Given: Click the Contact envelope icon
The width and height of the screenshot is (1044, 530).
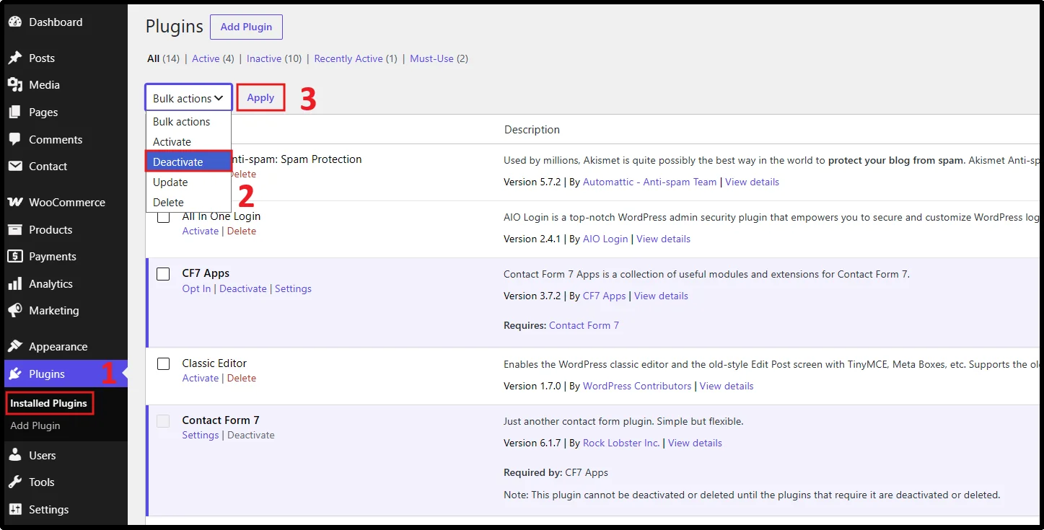Looking at the screenshot, I should pyautogui.click(x=14, y=167).
